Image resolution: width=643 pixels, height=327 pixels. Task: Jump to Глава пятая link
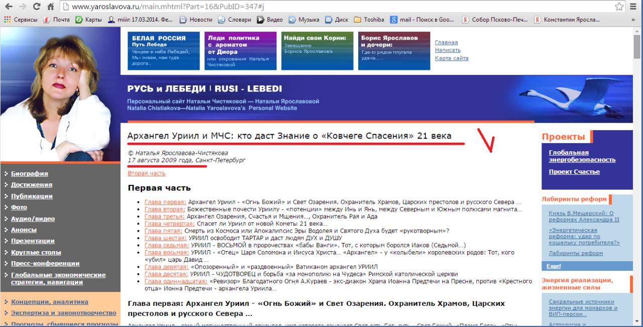tap(163, 231)
